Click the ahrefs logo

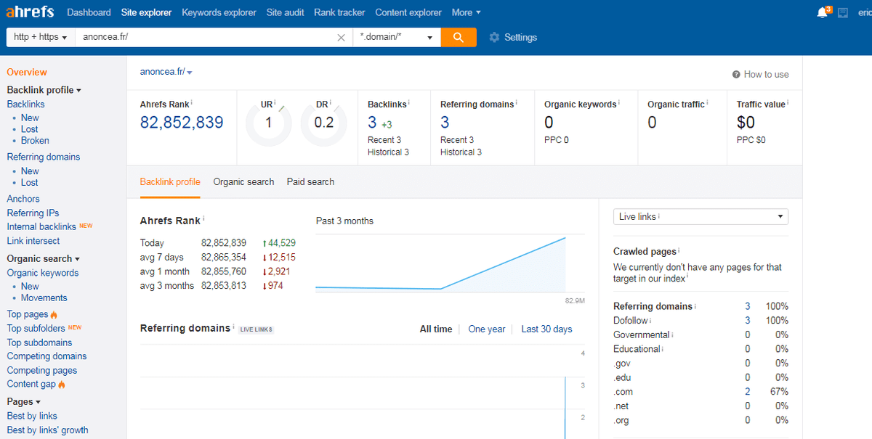(31, 12)
